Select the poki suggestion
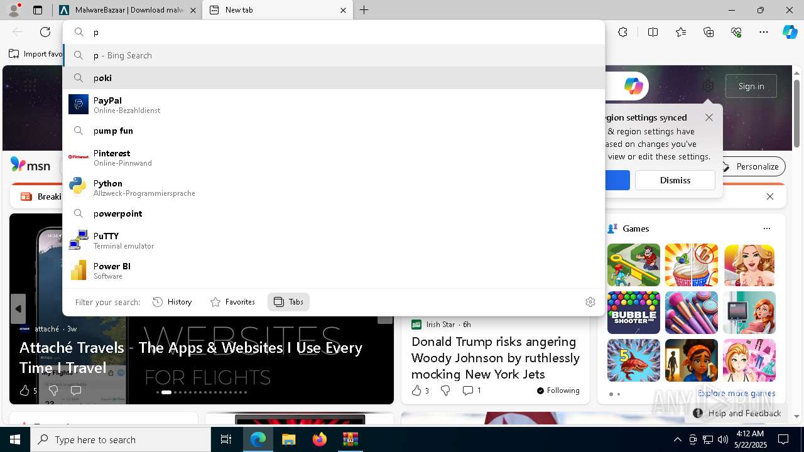804x452 pixels. tap(334, 78)
